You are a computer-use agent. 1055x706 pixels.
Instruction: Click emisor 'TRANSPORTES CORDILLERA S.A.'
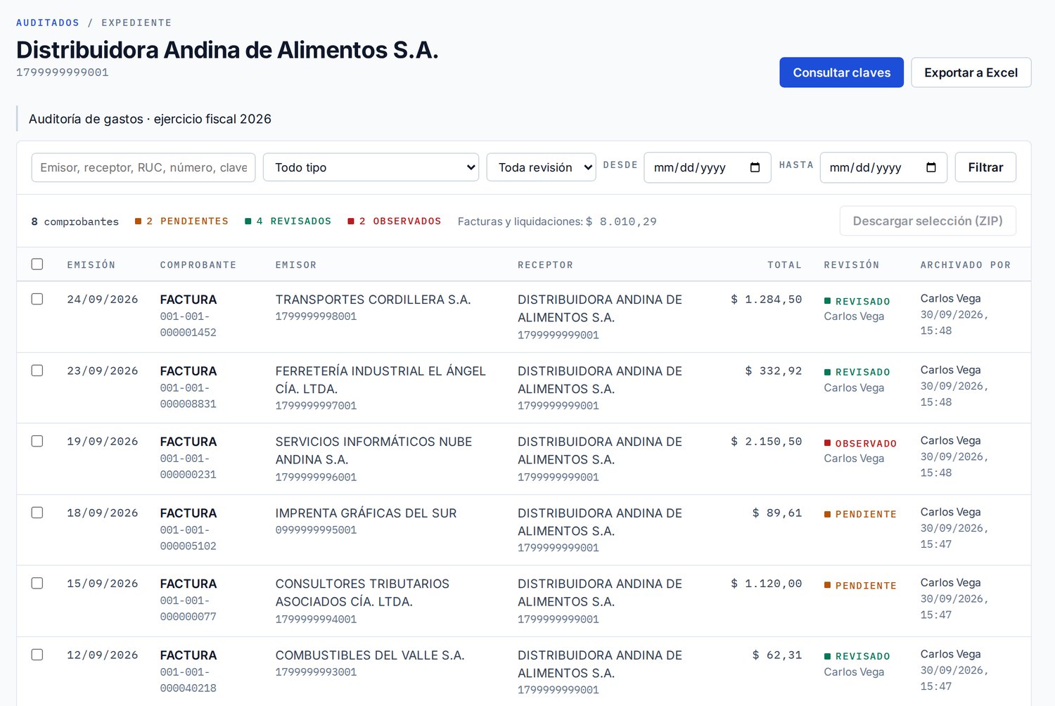point(373,300)
